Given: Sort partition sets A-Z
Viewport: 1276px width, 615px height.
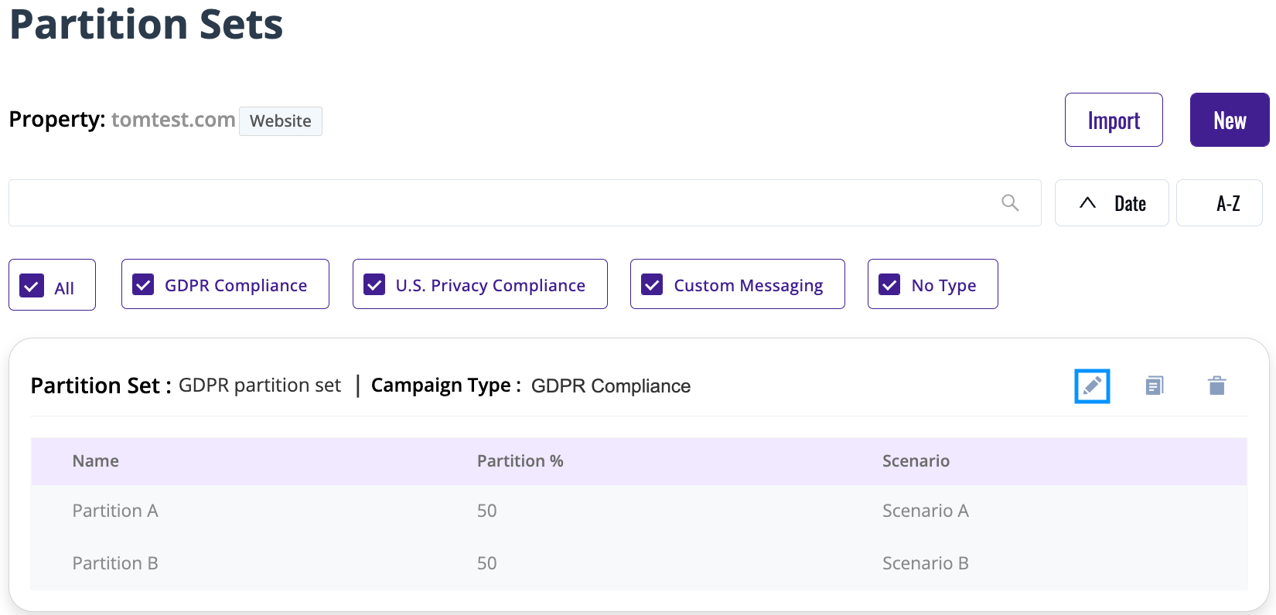Looking at the screenshot, I should click(x=1220, y=202).
